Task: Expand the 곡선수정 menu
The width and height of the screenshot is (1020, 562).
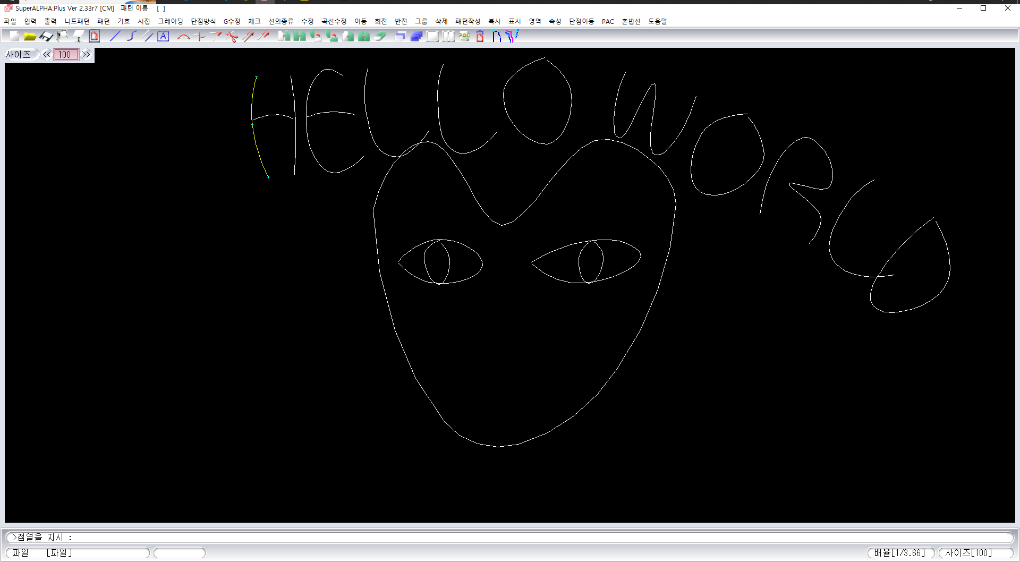Action: point(334,21)
